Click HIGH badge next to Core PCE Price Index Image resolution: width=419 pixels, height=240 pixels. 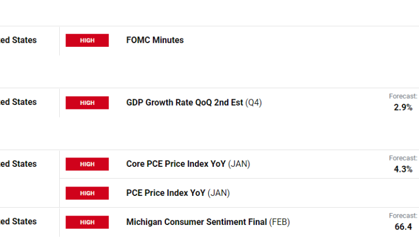click(87, 164)
